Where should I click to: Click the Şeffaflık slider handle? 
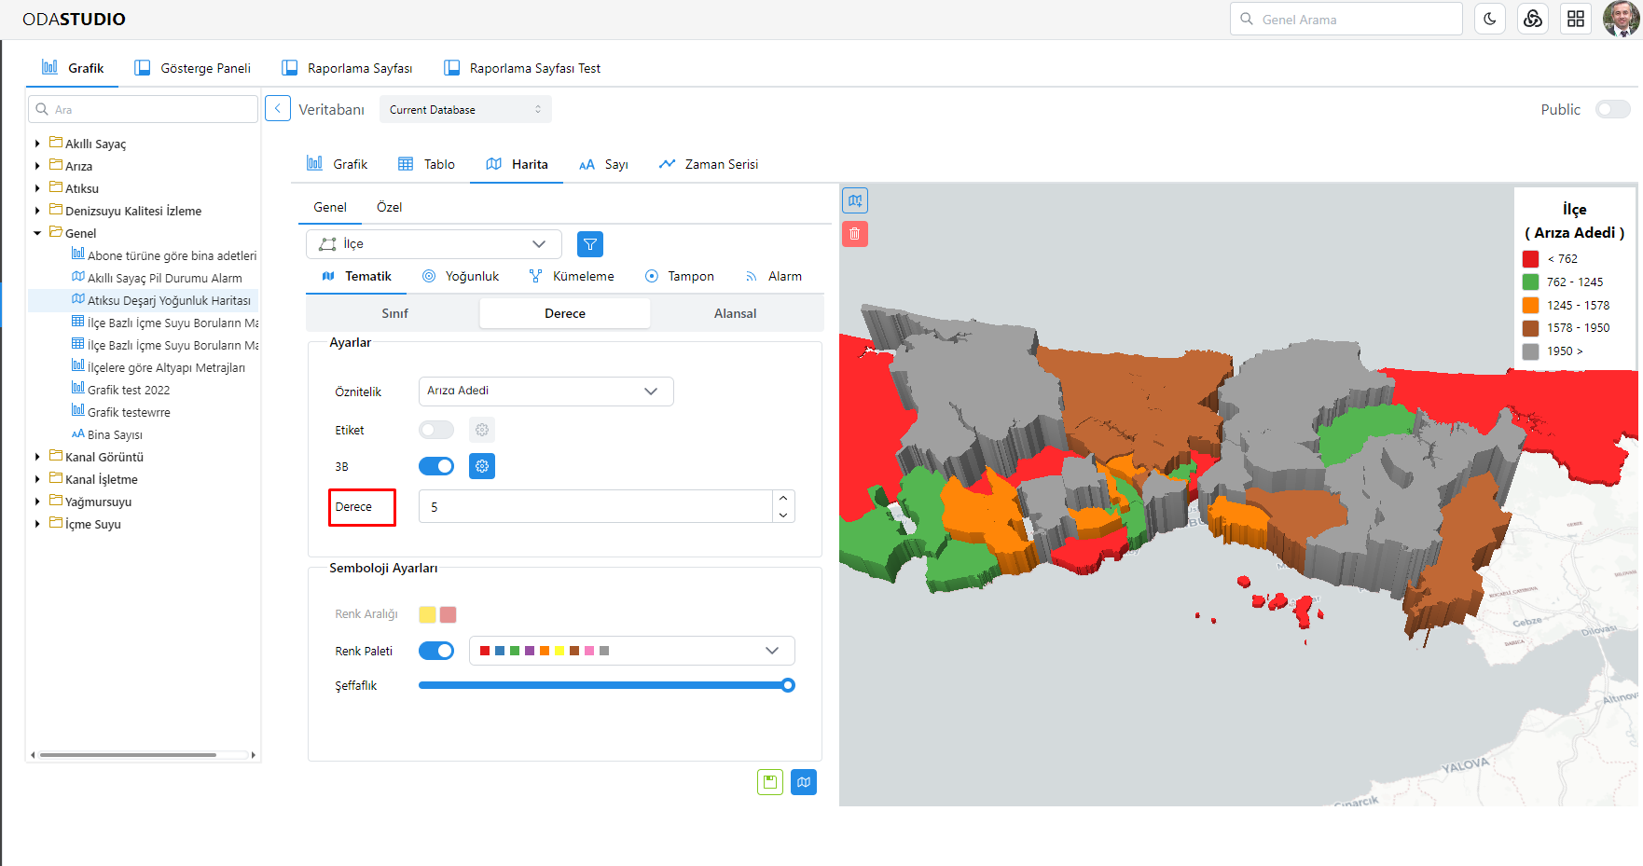point(788,685)
